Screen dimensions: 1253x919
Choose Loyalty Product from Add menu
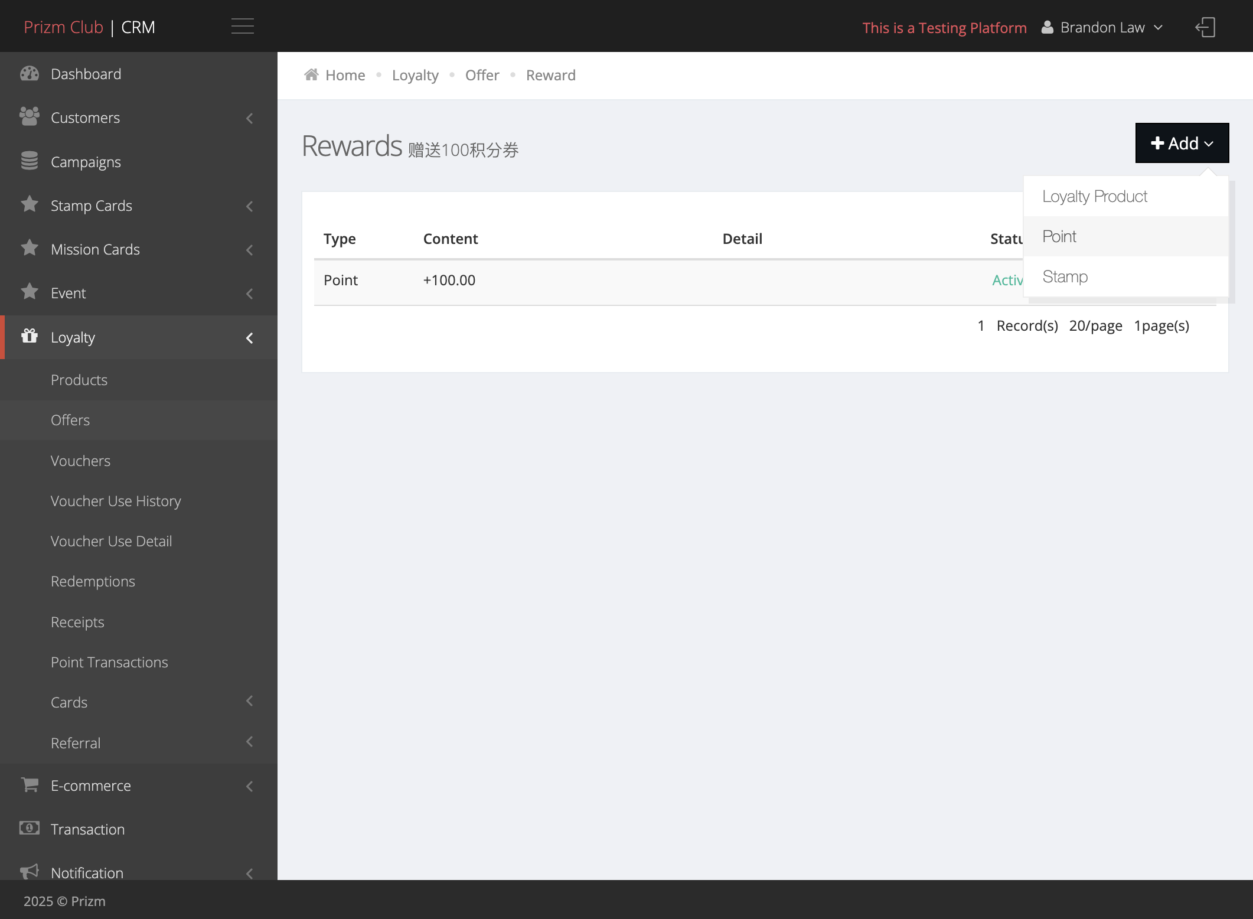click(x=1125, y=196)
